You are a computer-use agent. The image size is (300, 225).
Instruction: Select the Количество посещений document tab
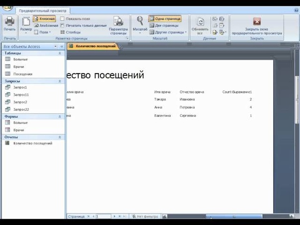click(93, 46)
